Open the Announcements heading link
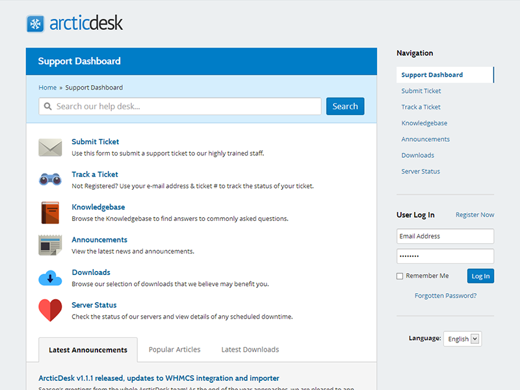Screen dimensions: 520x390 (x=99, y=239)
